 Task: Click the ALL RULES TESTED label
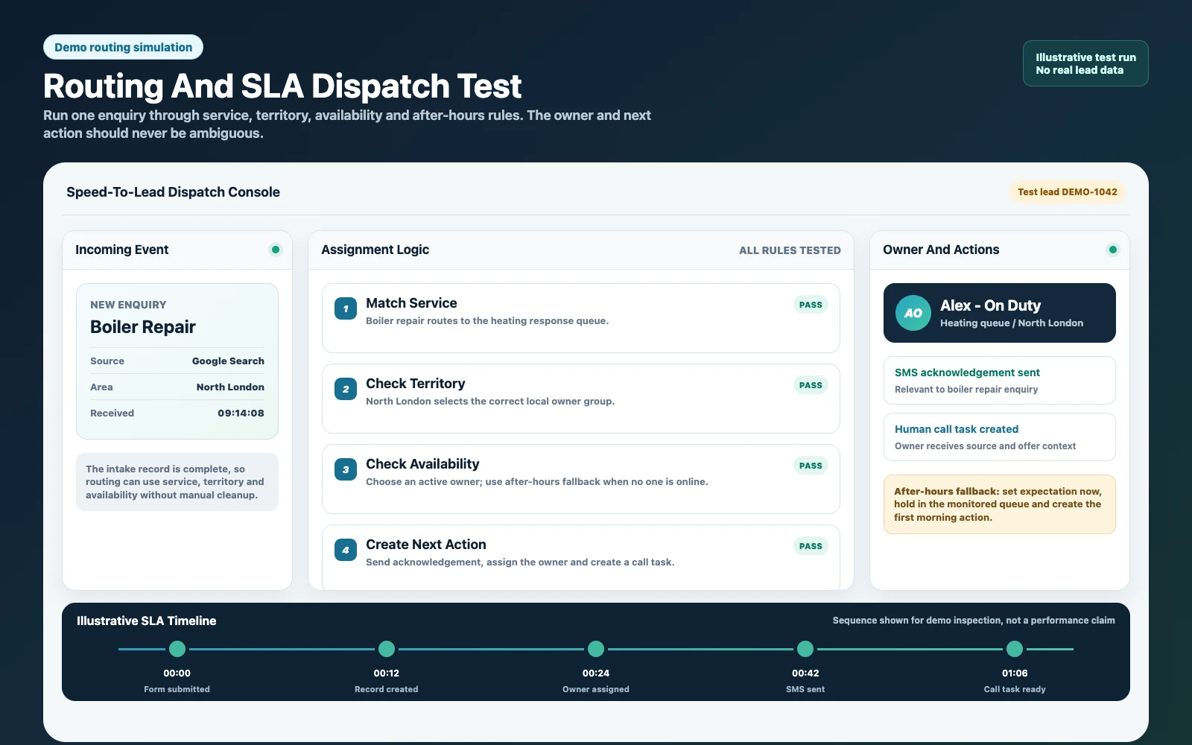790,250
